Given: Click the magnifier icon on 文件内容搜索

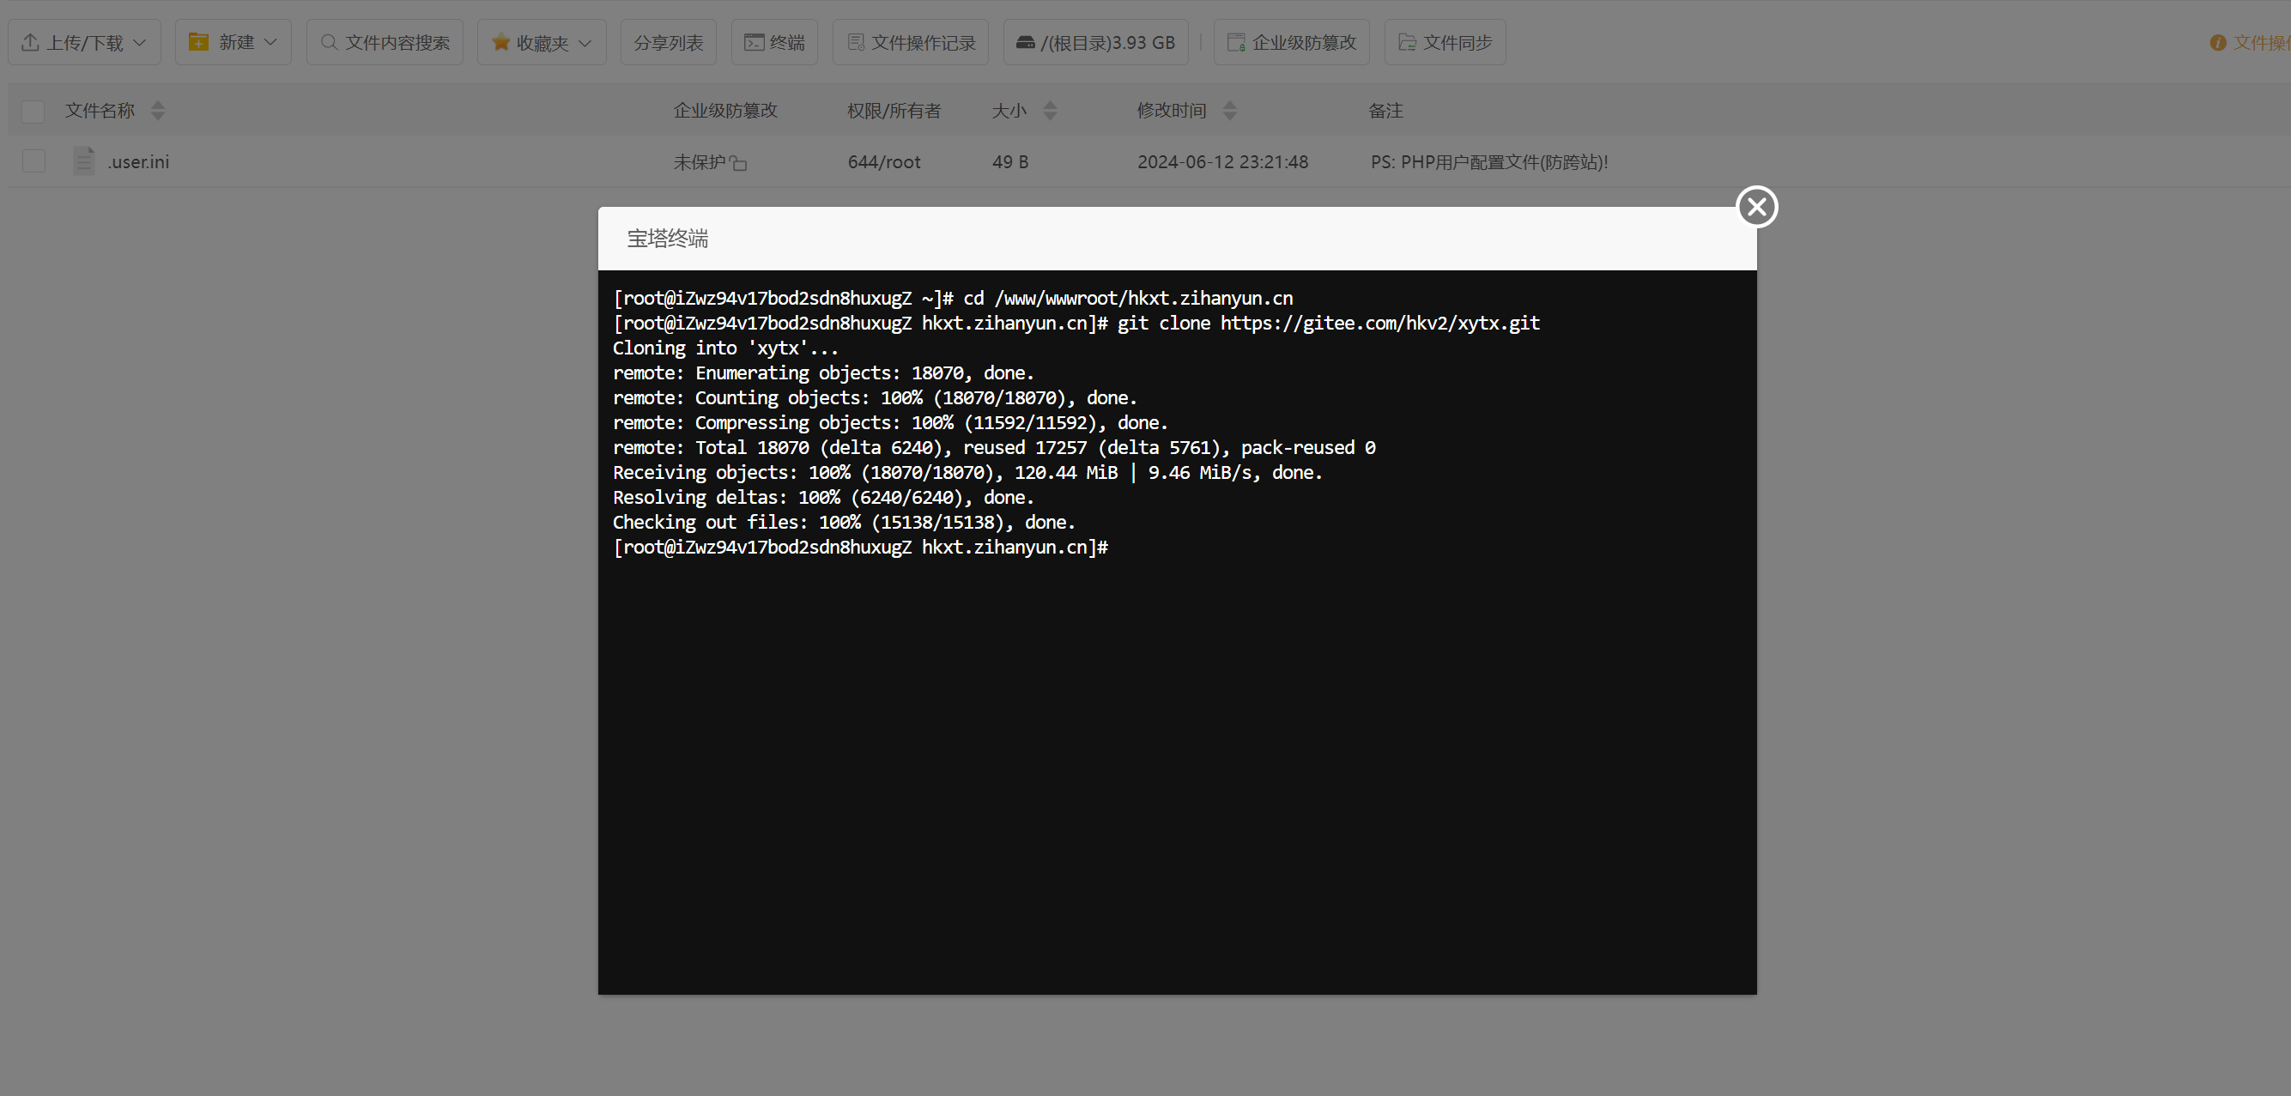Looking at the screenshot, I should click(329, 42).
